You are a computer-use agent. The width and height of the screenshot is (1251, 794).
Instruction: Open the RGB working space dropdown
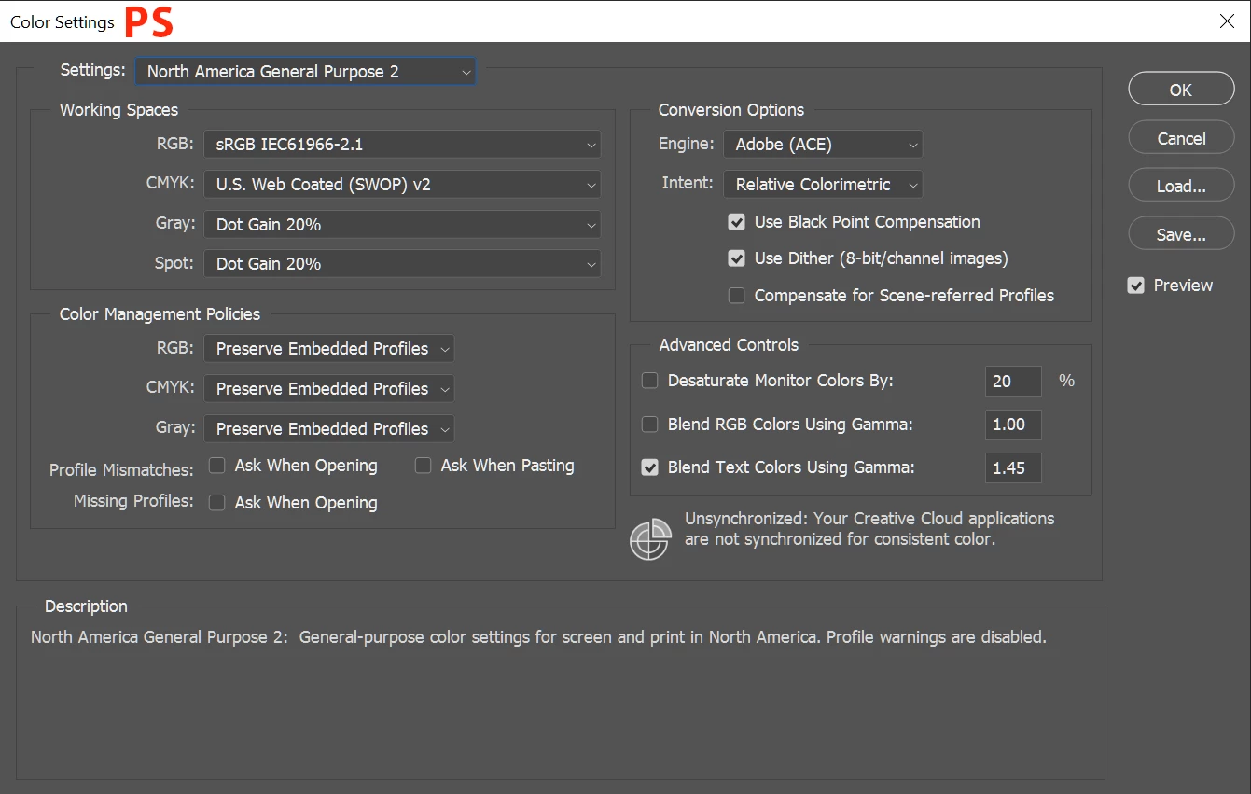[402, 145]
